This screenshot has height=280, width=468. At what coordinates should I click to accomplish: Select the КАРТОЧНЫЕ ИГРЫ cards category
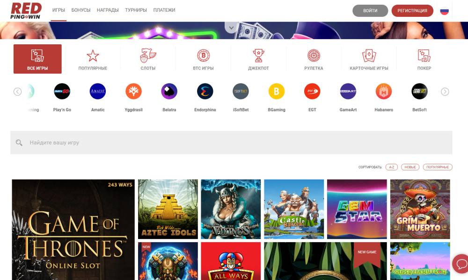[369, 60]
